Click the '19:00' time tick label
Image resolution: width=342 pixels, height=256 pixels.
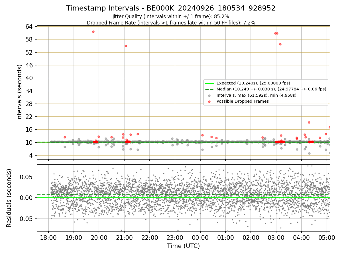coord(74,237)
